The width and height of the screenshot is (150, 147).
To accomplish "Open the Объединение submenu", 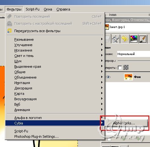I will click(x=55, y=77).
